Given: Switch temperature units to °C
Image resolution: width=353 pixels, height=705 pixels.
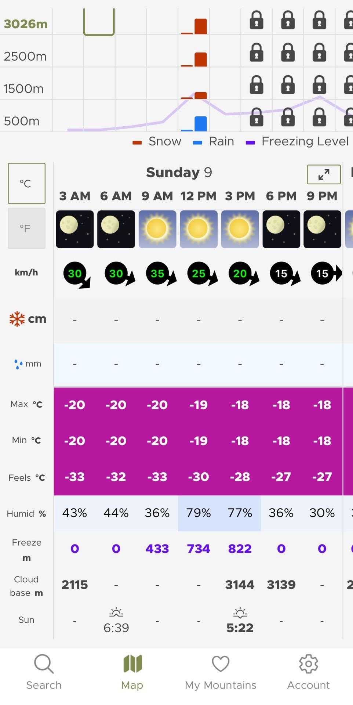Looking at the screenshot, I should click(26, 183).
